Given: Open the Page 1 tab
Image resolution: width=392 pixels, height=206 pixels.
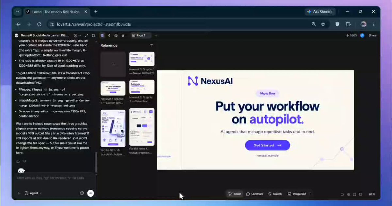Looking at the screenshot, I should 141,35.
